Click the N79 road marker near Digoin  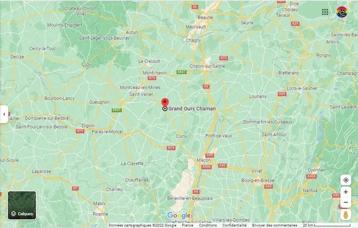[x=80, y=131]
